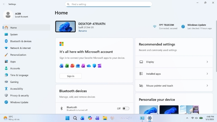Image resolution: width=217 pixels, height=122 pixels.
Task: Click the Privacy & security shield icon
Action: (x=6, y=95)
